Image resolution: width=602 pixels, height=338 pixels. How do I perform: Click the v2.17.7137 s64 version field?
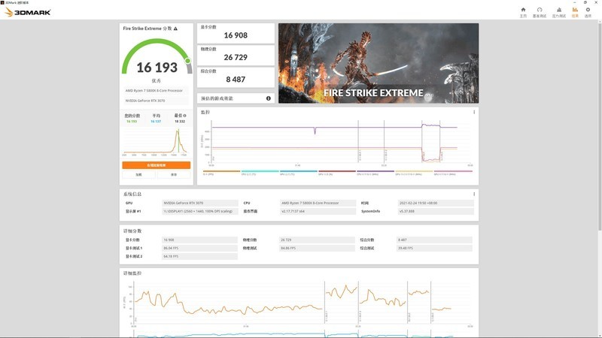coord(318,211)
